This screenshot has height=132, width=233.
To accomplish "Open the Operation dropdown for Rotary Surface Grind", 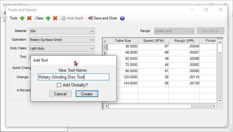I will click(92, 40).
